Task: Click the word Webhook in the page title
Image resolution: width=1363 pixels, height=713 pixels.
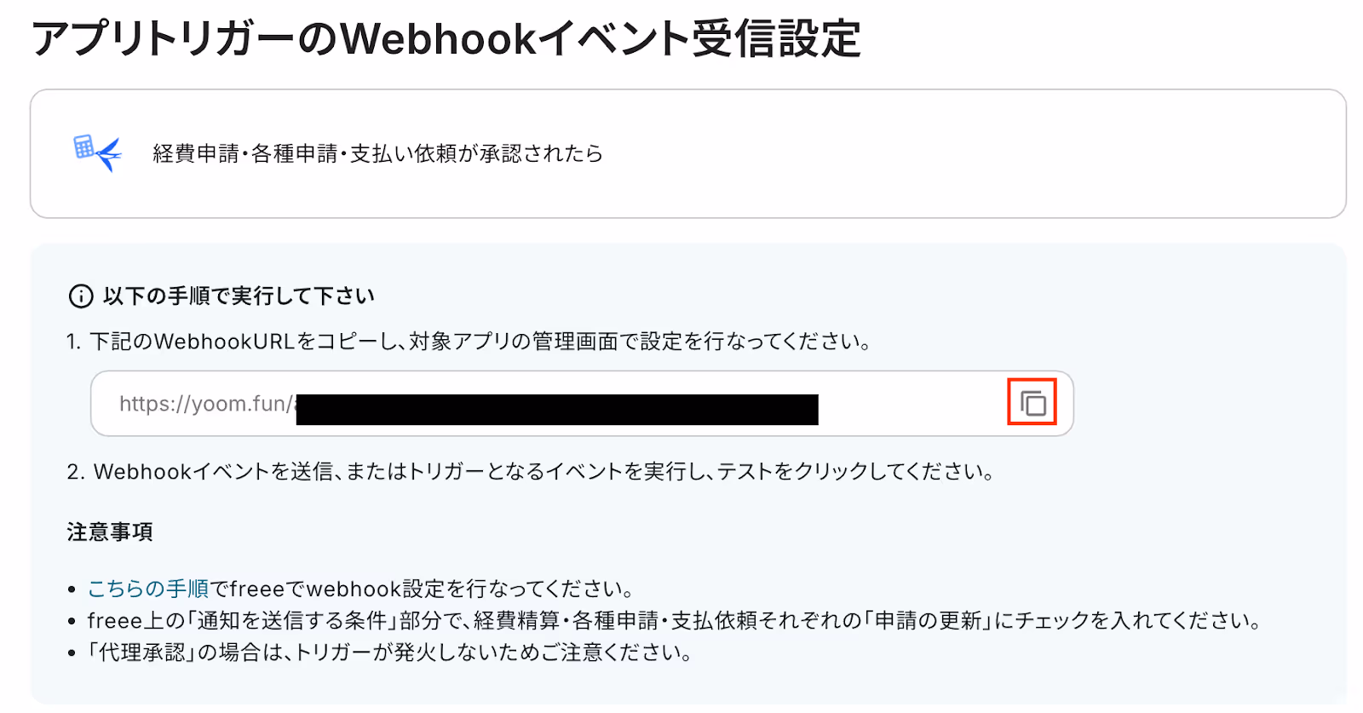Action: coord(439,39)
